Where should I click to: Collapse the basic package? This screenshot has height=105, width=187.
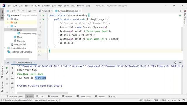click(11, 30)
